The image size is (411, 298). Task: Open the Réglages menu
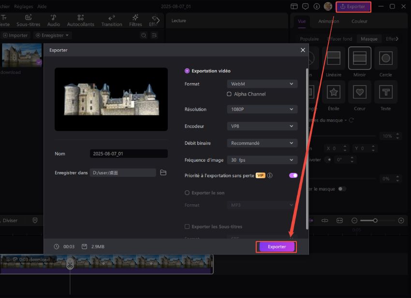click(24, 7)
